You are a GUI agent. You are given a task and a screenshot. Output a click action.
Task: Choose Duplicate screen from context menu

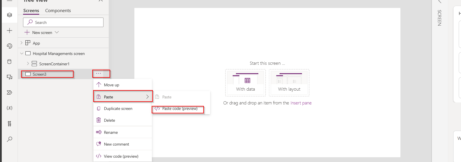point(118,109)
